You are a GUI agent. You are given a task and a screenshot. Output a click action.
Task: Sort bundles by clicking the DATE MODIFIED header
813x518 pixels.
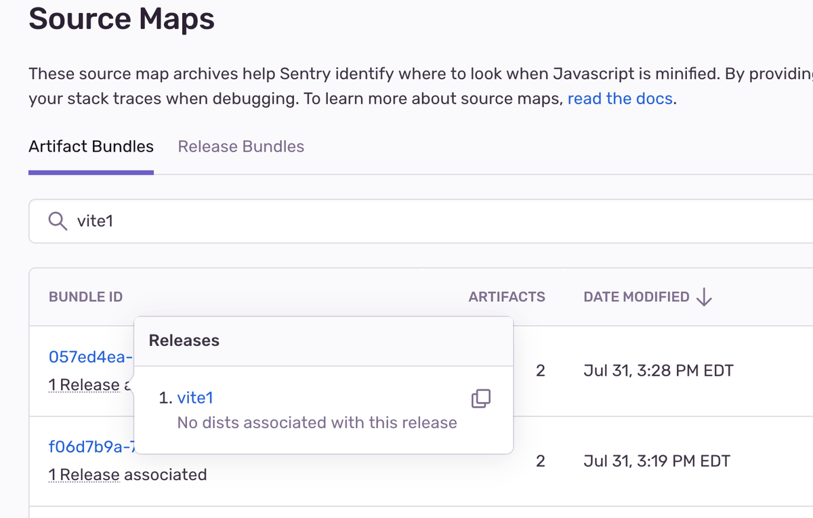click(637, 297)
